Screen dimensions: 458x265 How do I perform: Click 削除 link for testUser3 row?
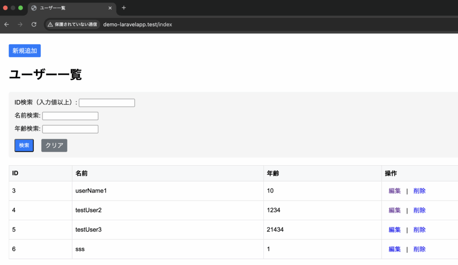420,230
